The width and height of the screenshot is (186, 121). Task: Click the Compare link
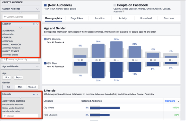click(170, 101)
